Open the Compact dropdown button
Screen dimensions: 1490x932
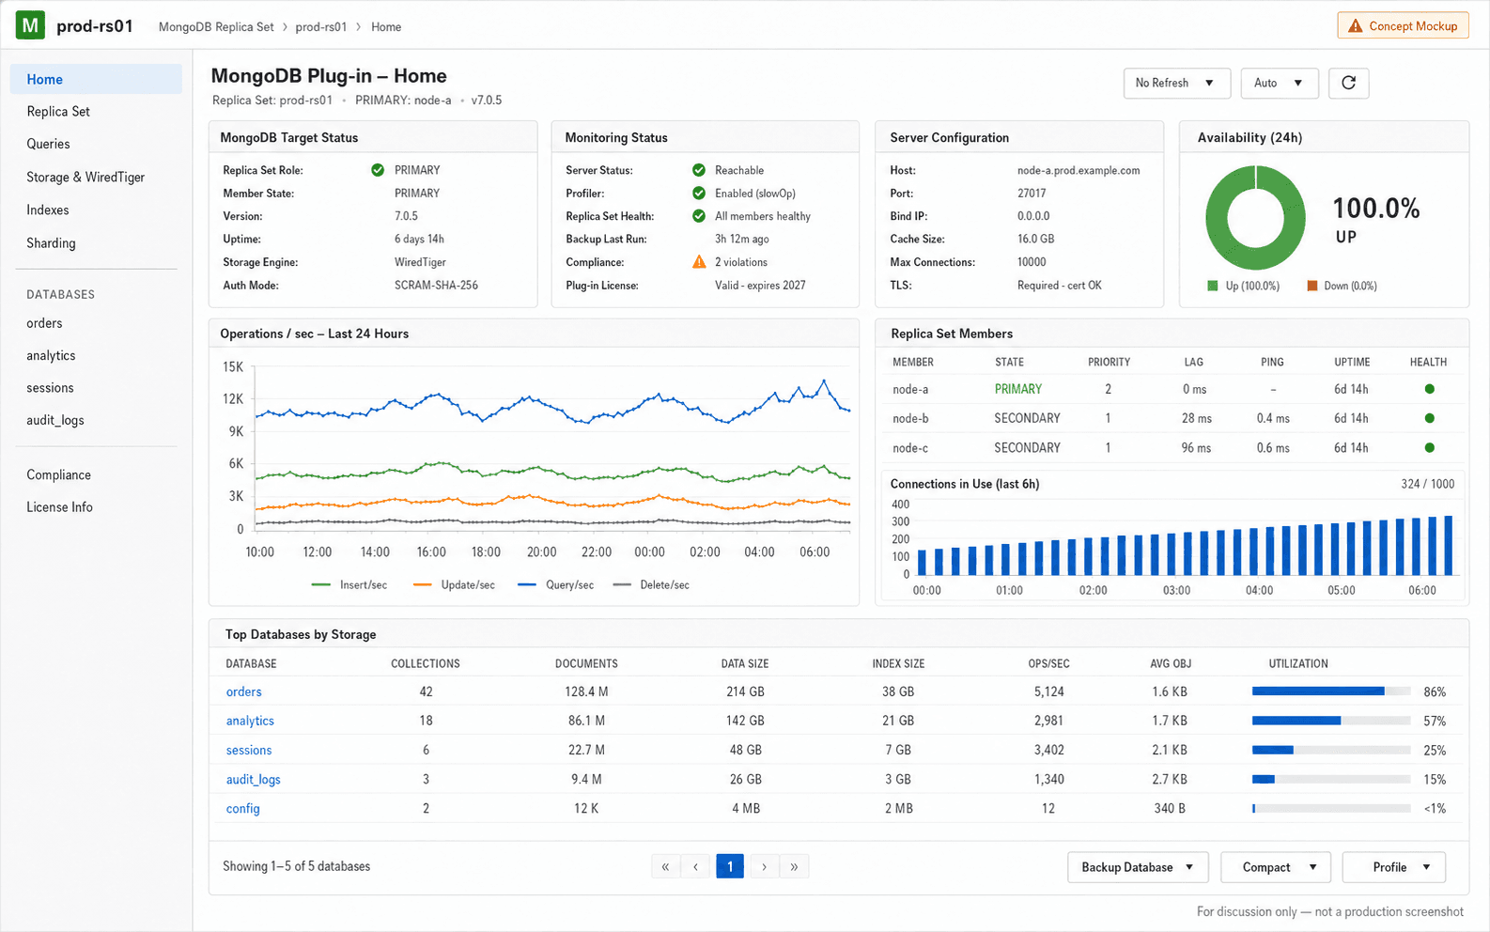coord(1276,867)
